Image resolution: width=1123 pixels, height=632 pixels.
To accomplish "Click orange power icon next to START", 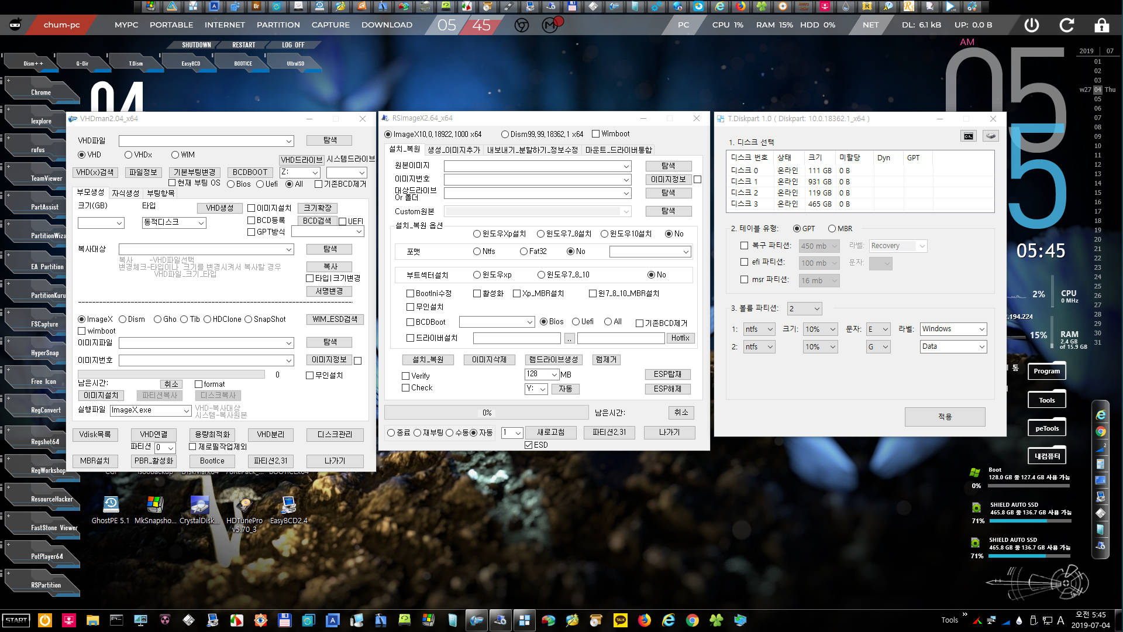I will pos(44,620).
